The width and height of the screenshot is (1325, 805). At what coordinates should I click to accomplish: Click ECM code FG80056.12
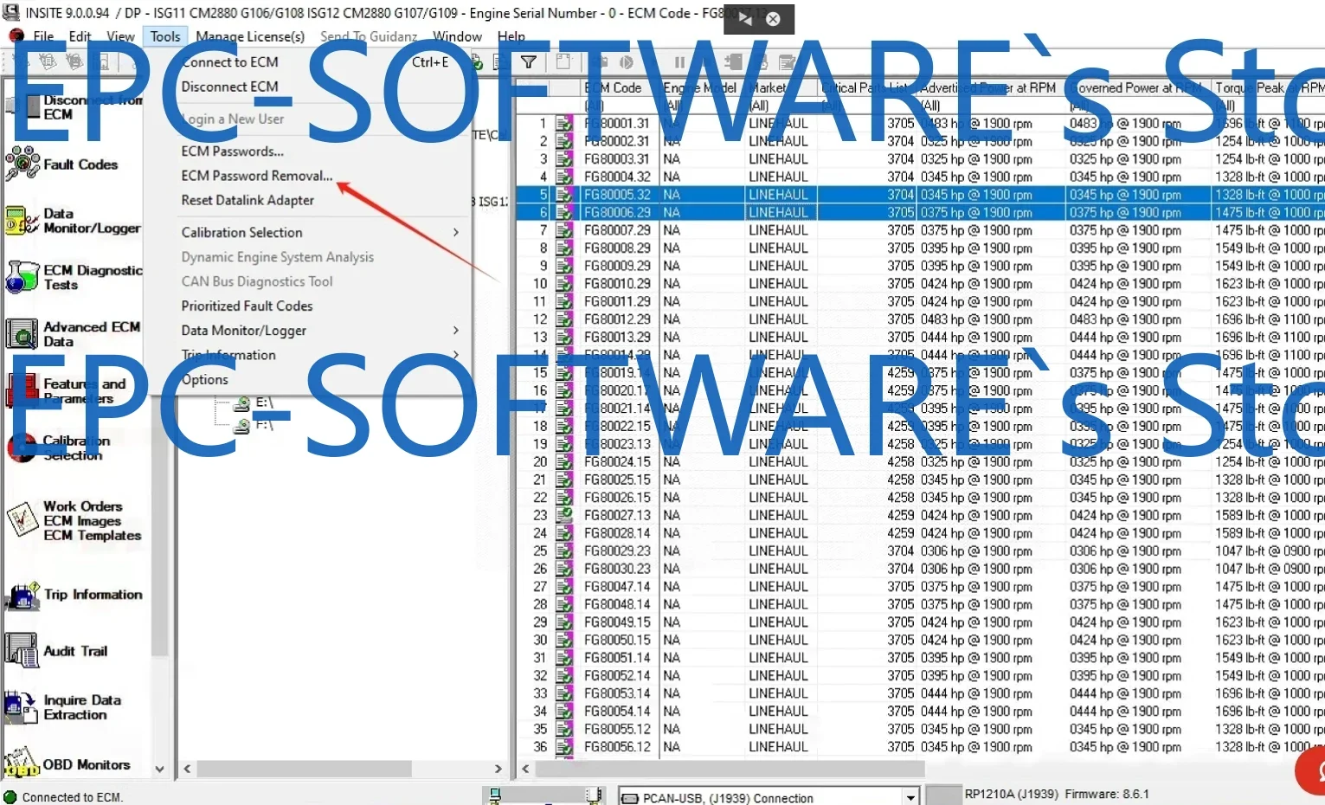(x=617, y=747)
